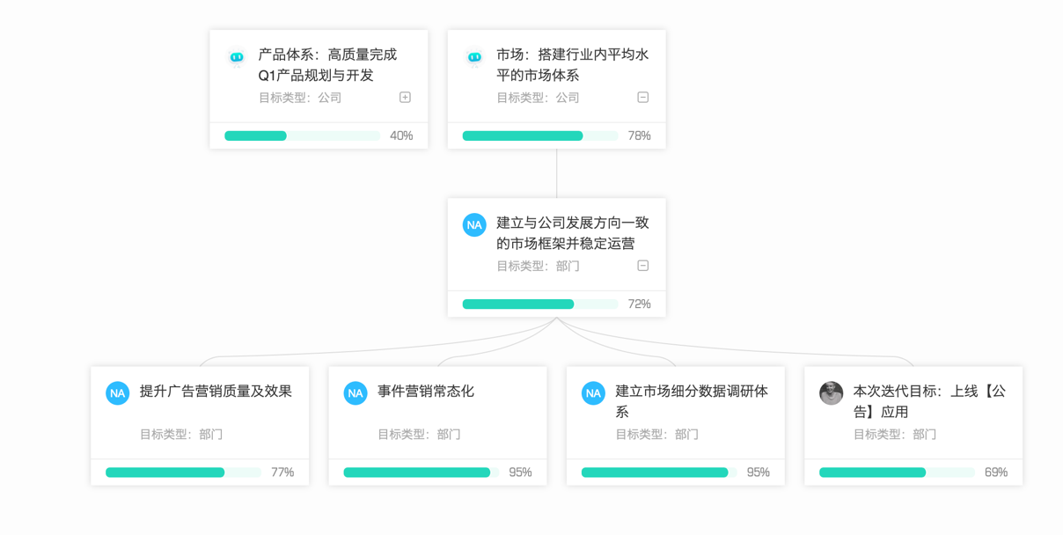Click NA avatar on 提升广告营销质量及效果 card
This screenshot has height=535, width=1063.
[x=117, y=393]
